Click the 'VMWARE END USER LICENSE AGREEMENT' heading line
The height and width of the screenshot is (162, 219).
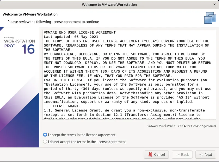point(80,32)
